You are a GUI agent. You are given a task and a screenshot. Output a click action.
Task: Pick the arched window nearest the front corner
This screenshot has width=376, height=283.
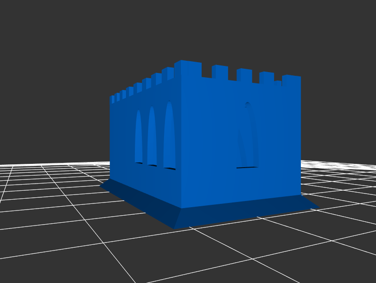tap(169, 137)
